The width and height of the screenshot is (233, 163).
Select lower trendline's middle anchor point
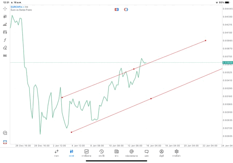point(151,98)
